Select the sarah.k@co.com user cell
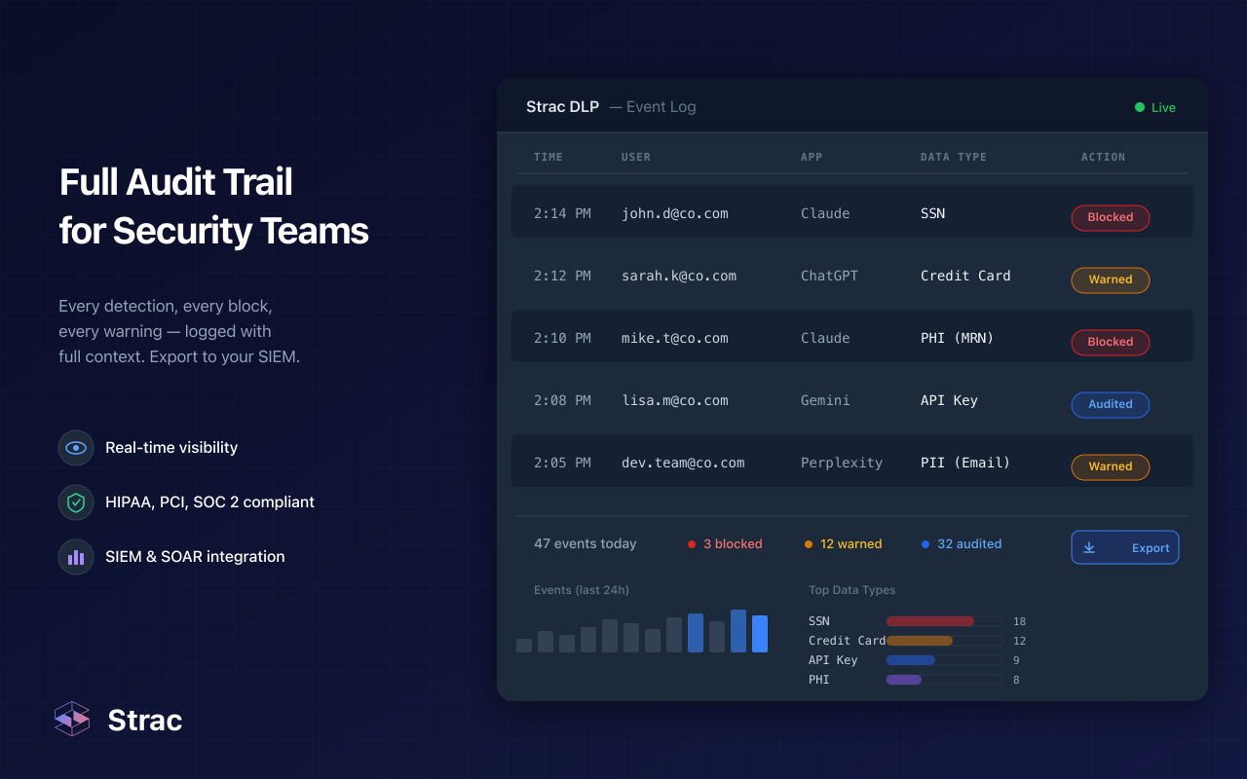 click(x=679, y=276)
